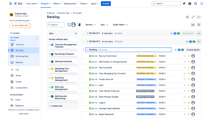Screen dimensions: 213x118
Task: Open the Your work menu
Action: point(32,4)
